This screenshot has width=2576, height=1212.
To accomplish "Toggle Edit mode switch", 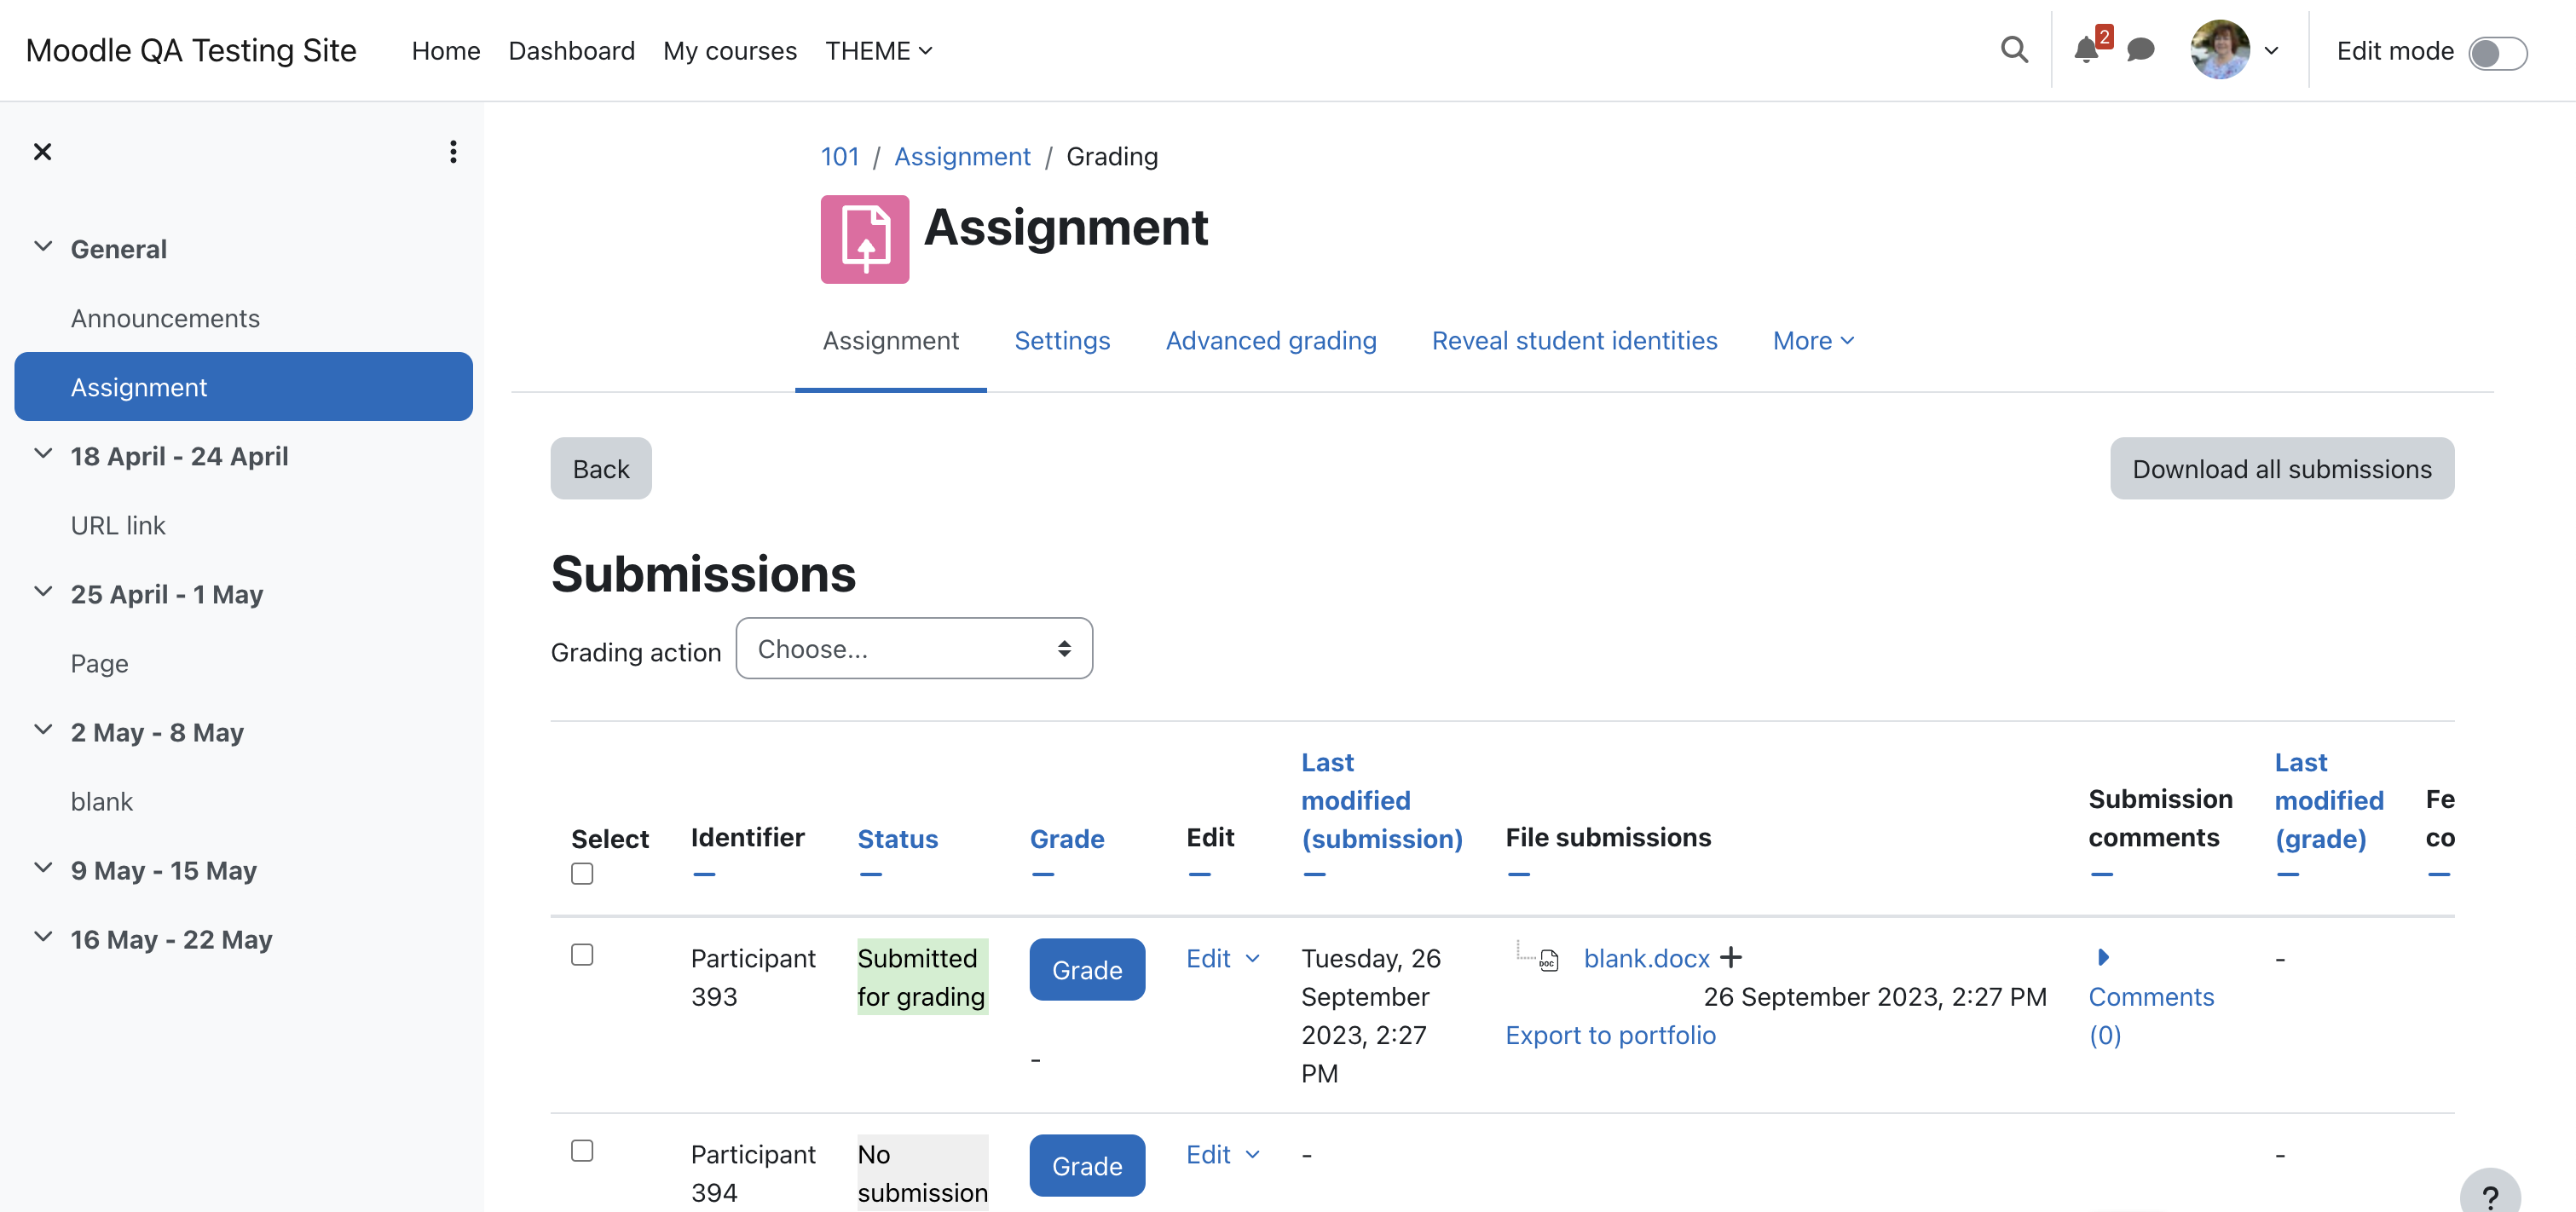I will point(2497,52).
